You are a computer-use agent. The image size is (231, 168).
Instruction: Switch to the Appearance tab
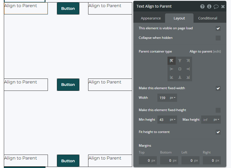pos(151,18)
